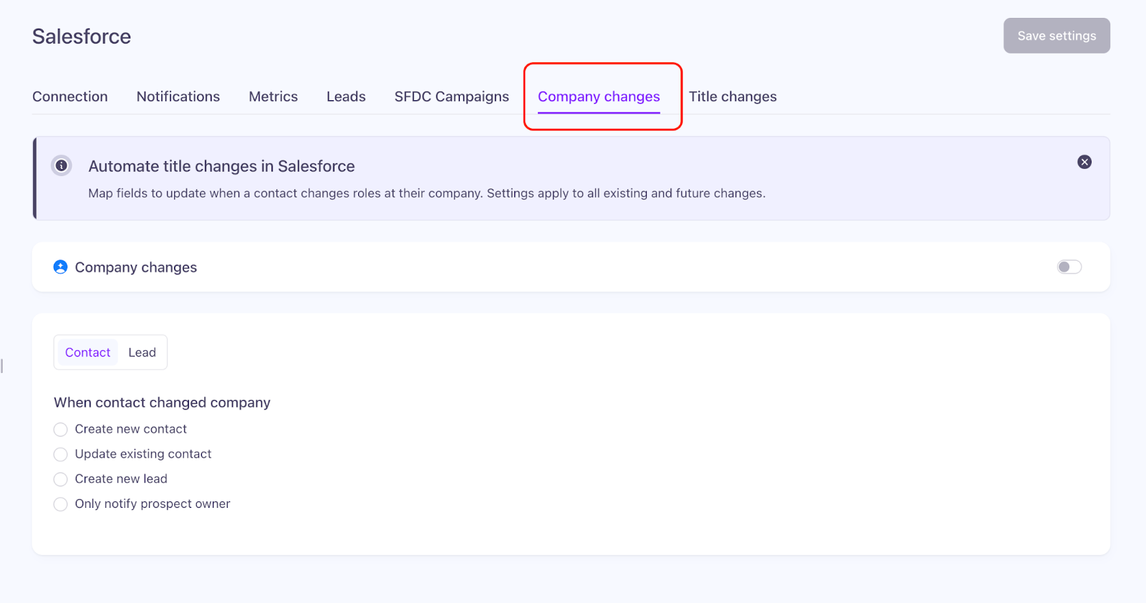The image size is (1146, 603).
Task: Go to the Metrics tab
Action: pos(273,97)
